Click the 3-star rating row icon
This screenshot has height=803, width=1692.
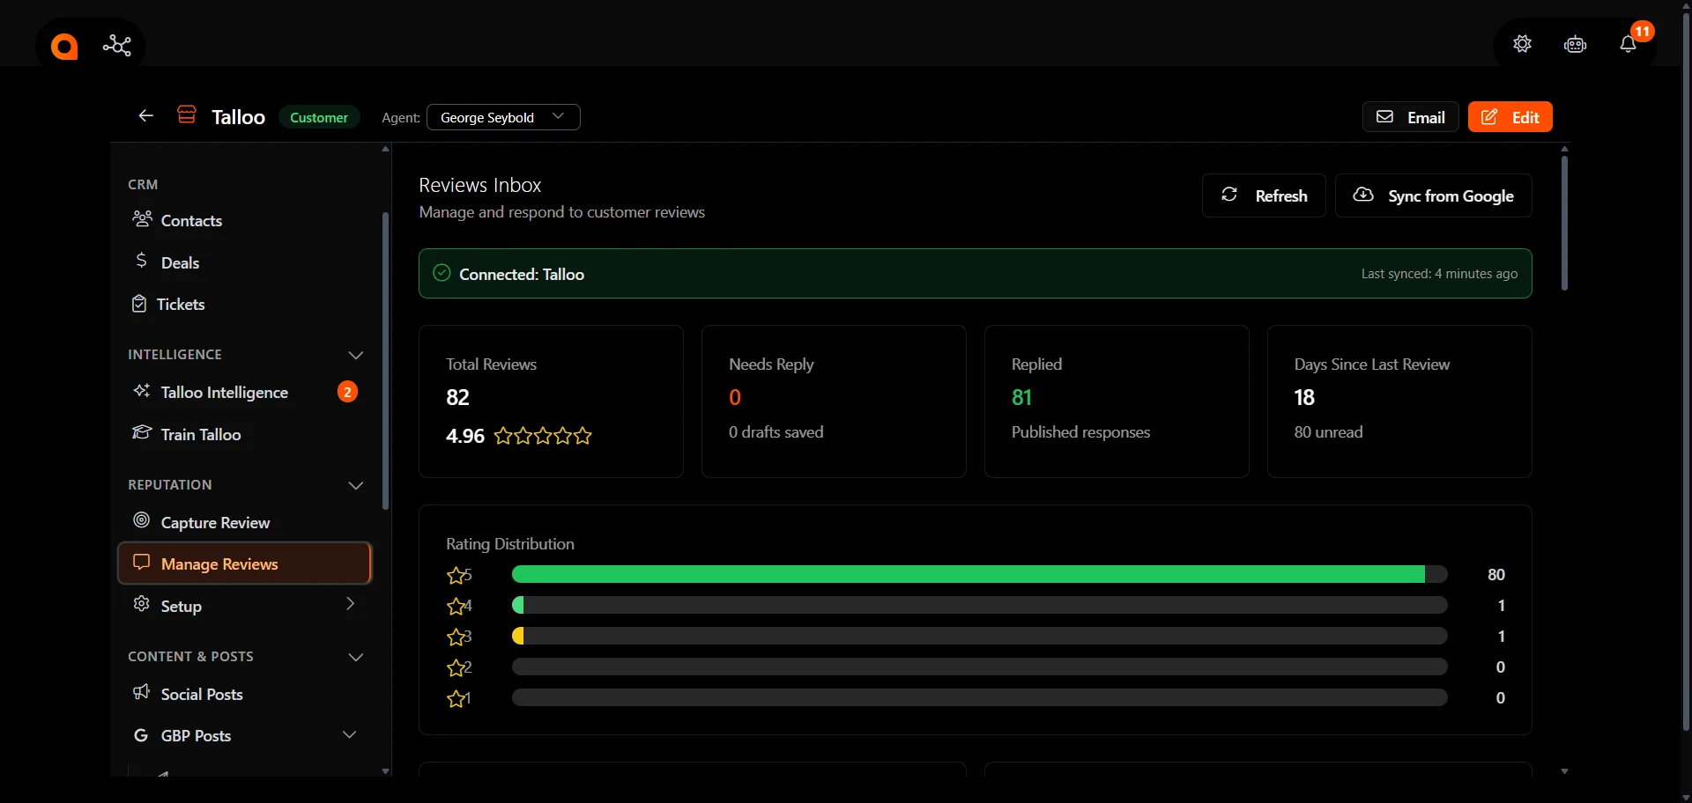[x=456, y=637]
